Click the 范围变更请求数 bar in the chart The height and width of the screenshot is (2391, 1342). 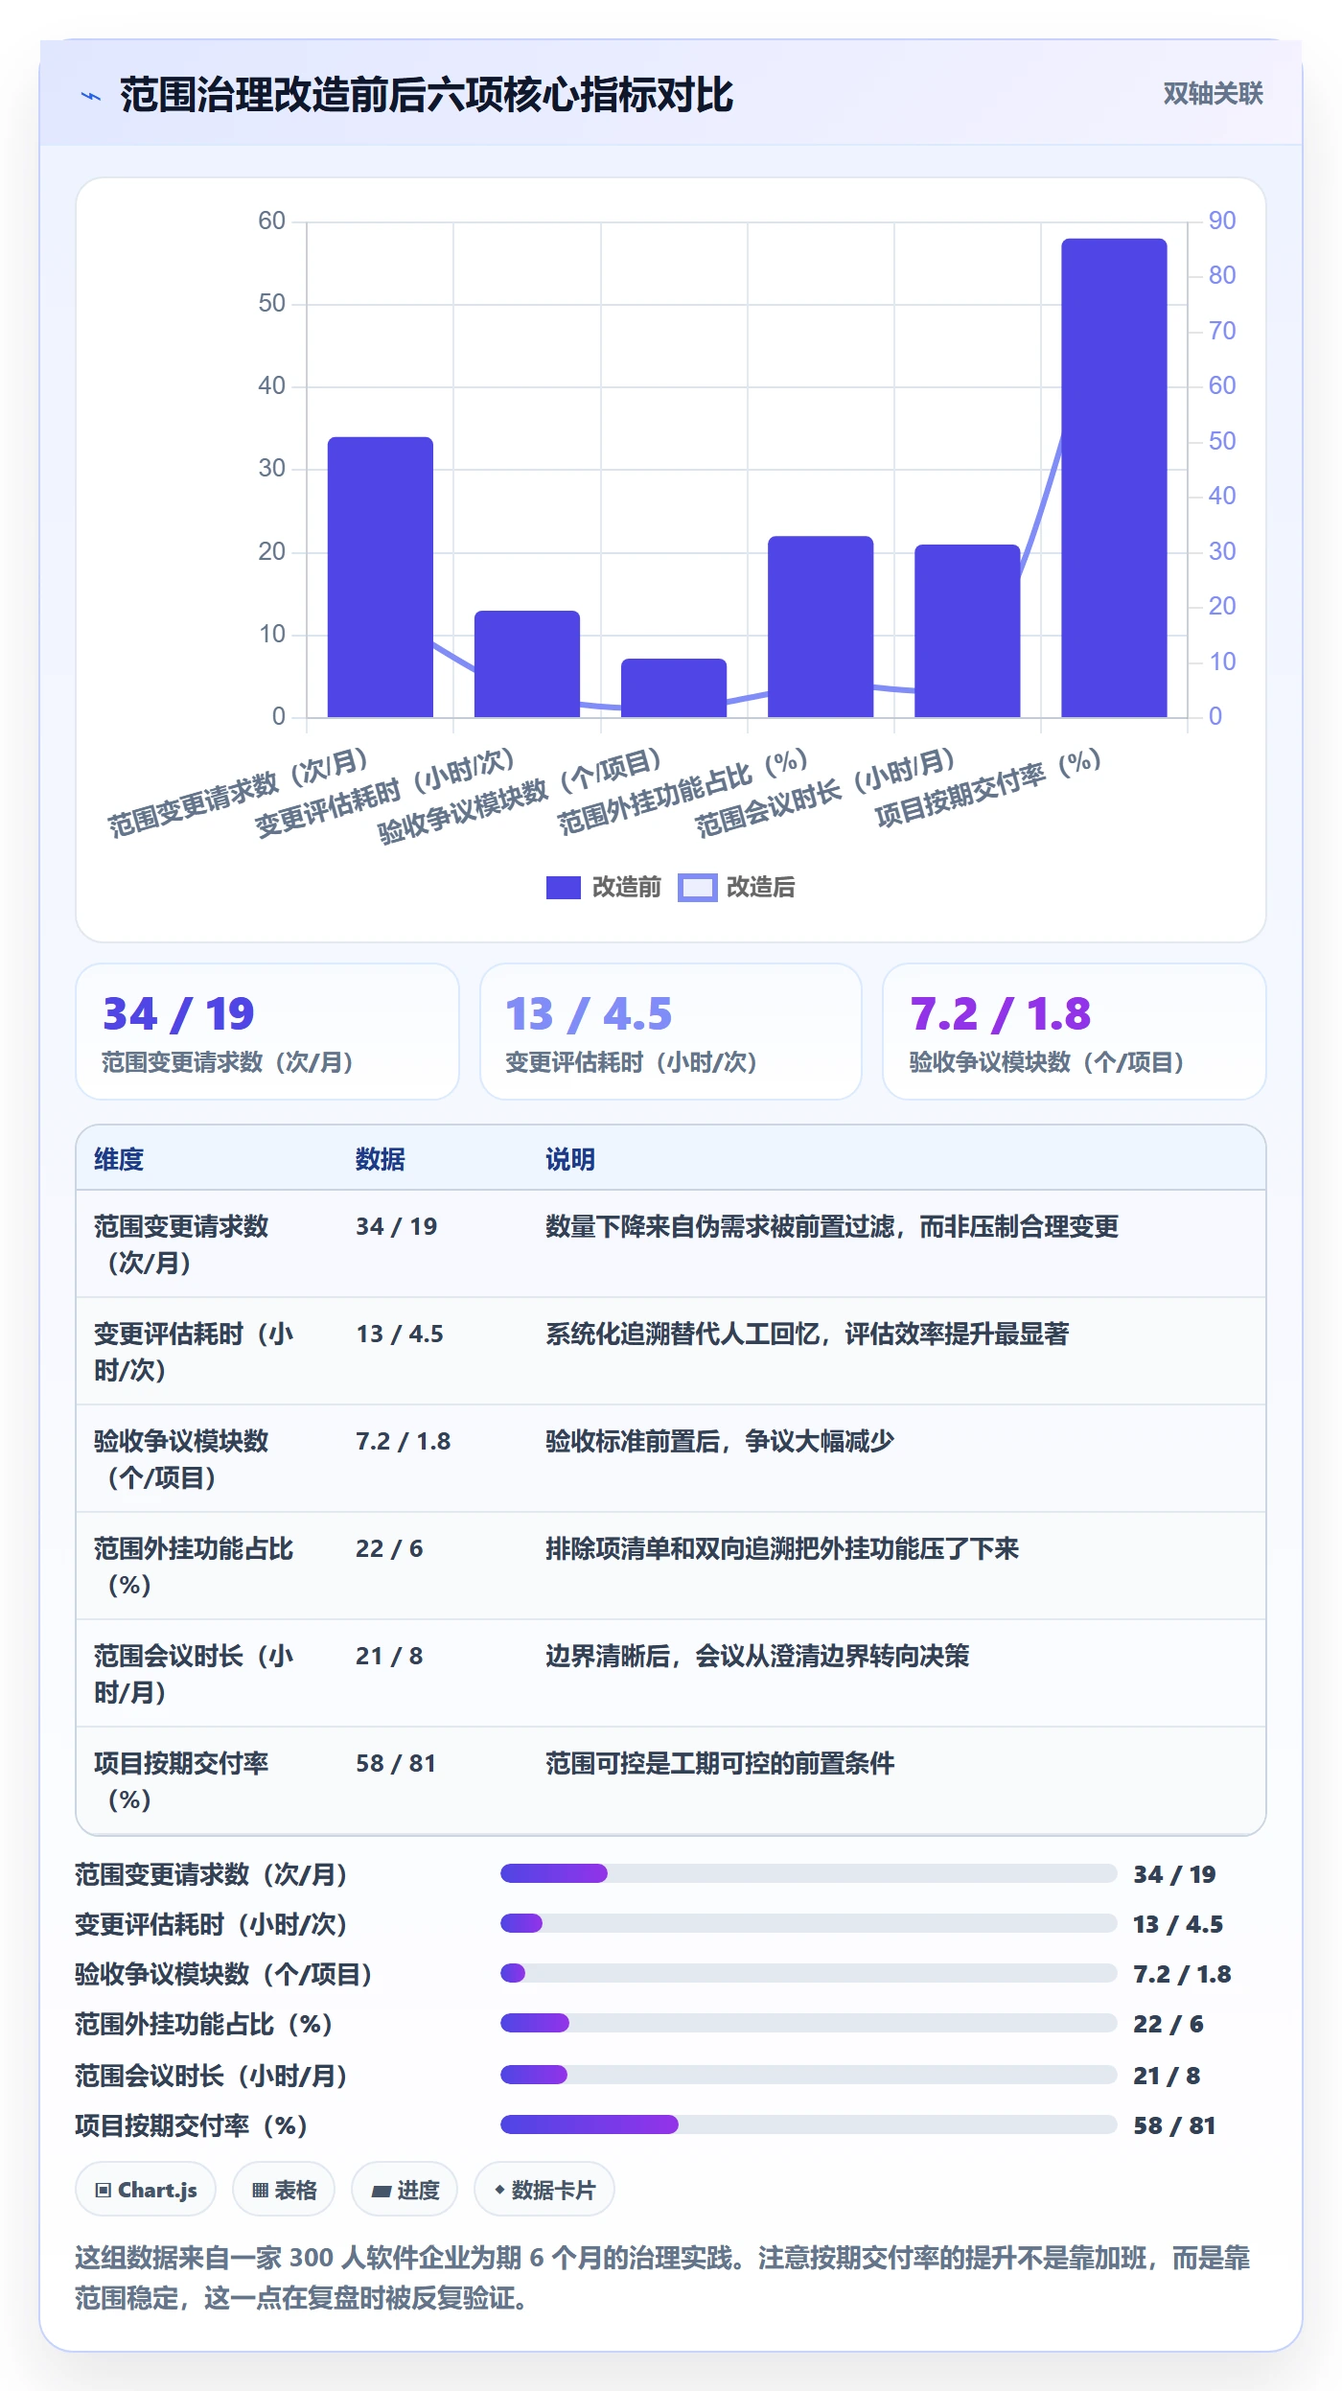[x=381, y=577]
